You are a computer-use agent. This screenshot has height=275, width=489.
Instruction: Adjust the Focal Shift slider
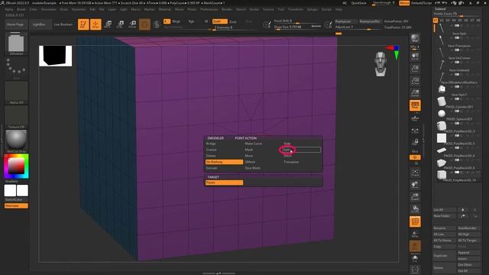click(x=297, y=21)
